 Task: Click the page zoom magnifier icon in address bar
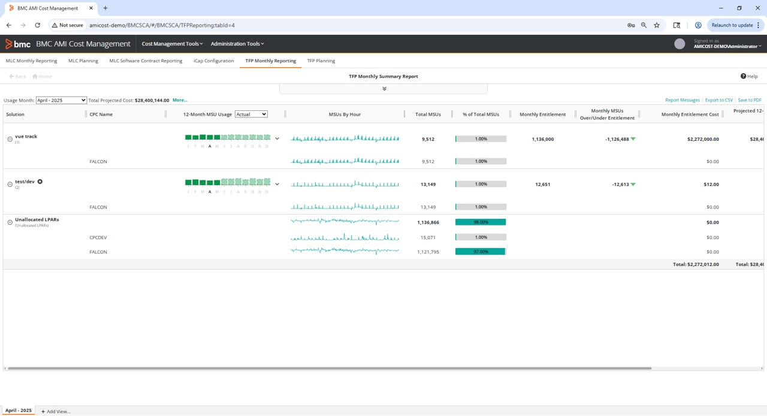642,26
